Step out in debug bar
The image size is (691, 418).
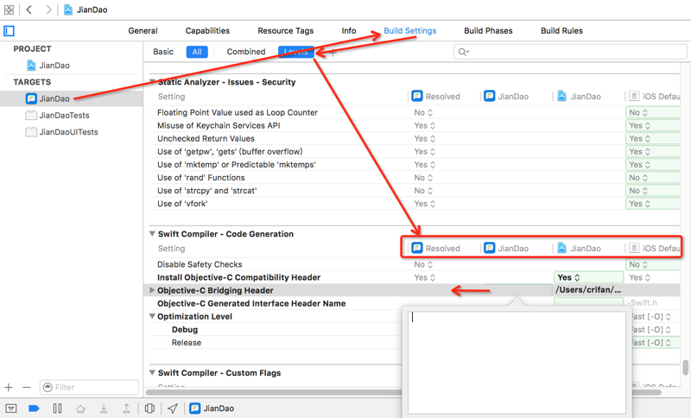tap(126, 408)
